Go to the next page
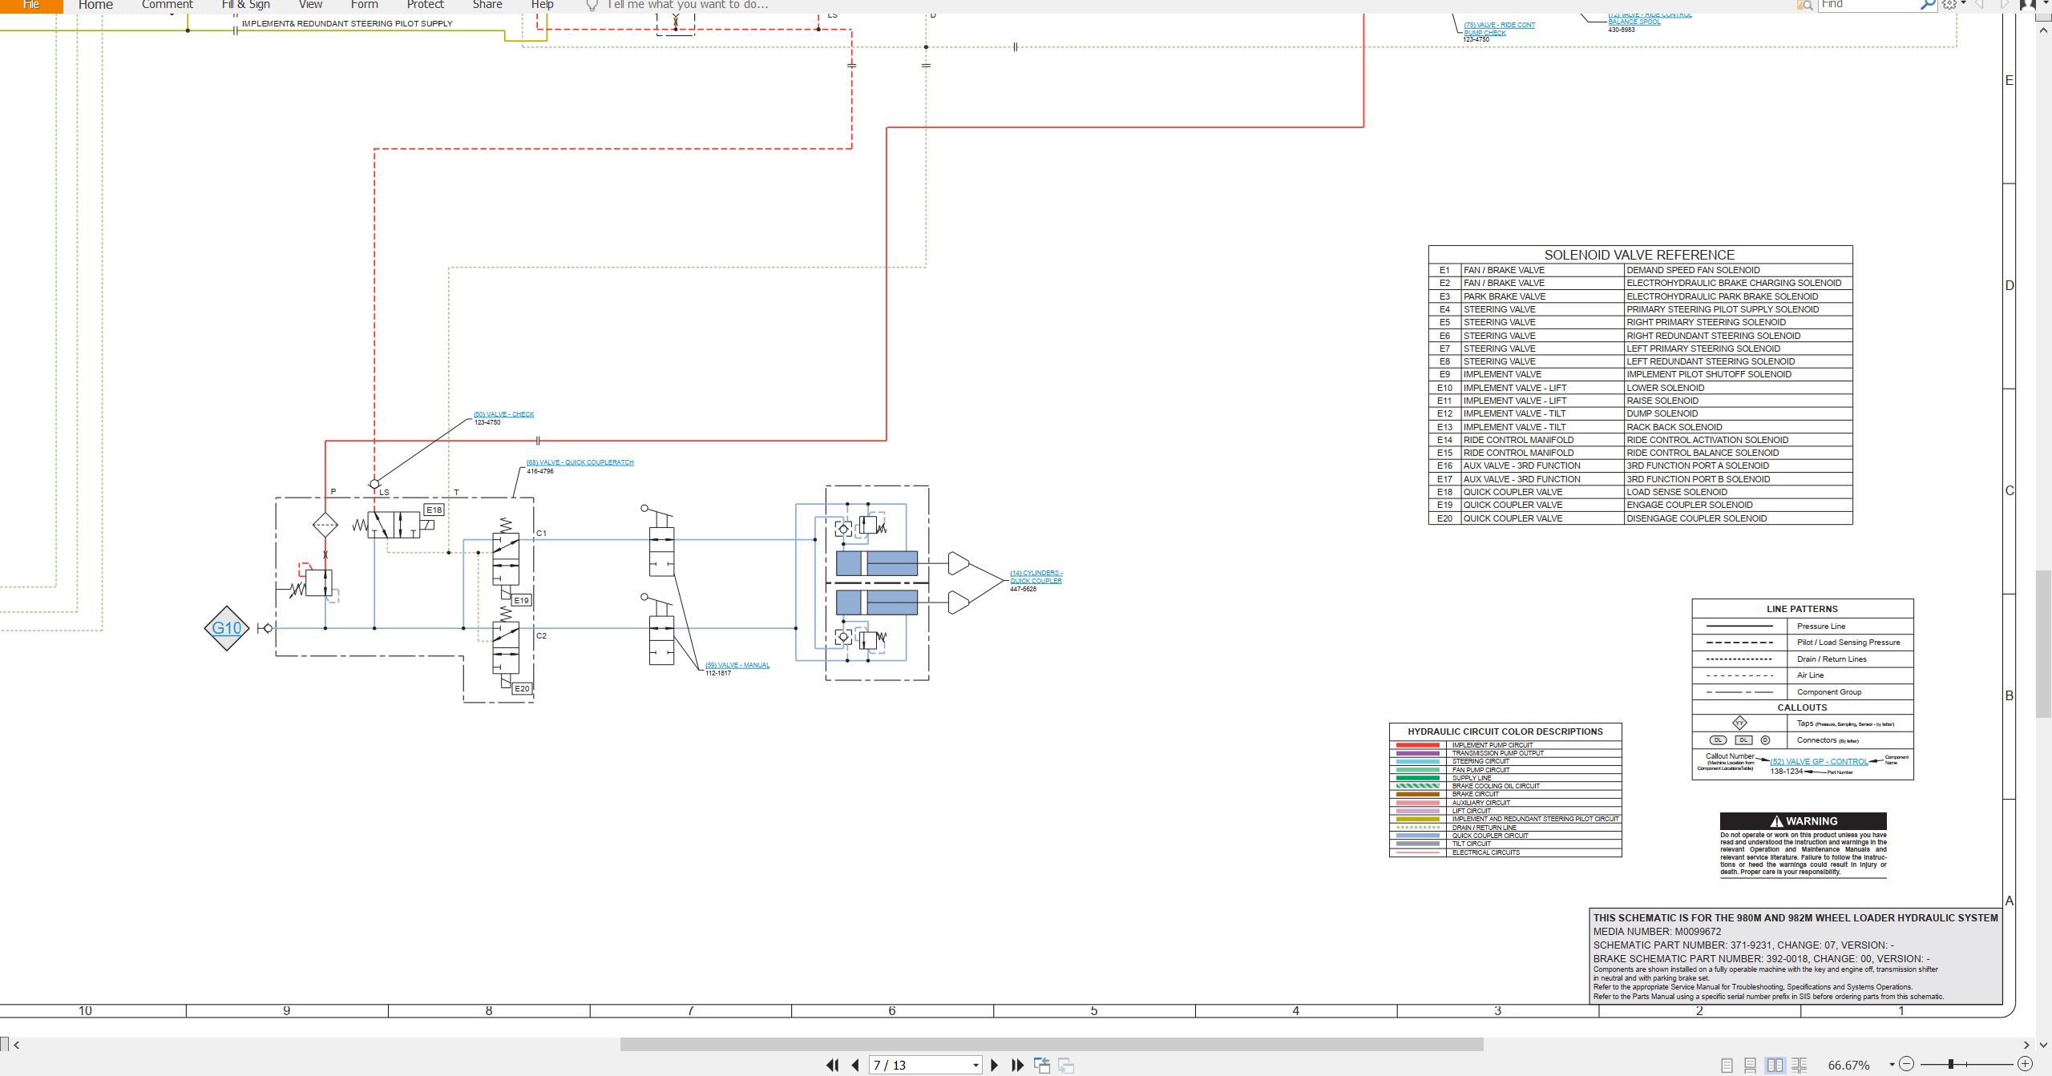 995,1065
